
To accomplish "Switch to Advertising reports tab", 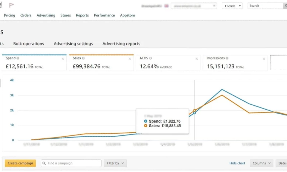I will point(121,44).
